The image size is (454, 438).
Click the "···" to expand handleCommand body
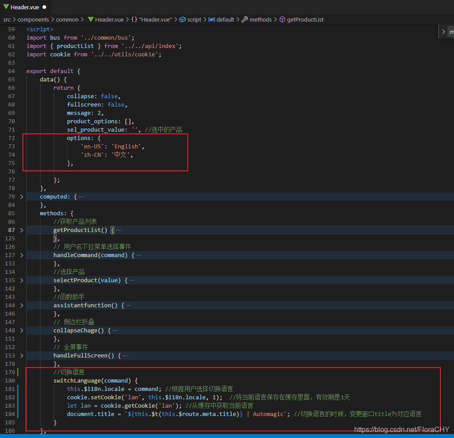tap(138, 255)
